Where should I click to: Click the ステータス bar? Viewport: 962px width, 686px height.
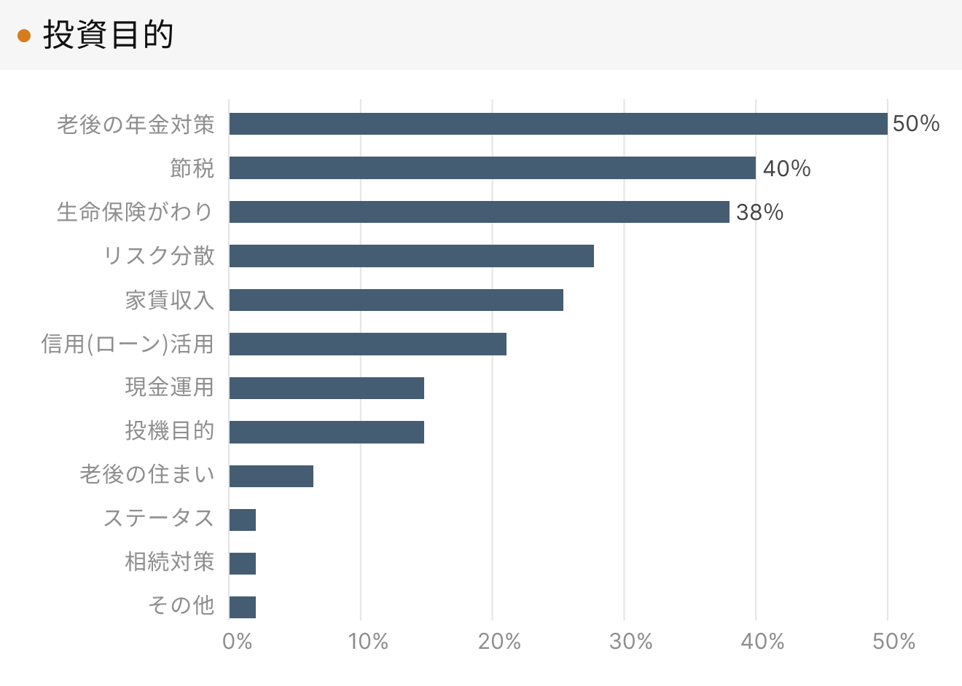243,520
